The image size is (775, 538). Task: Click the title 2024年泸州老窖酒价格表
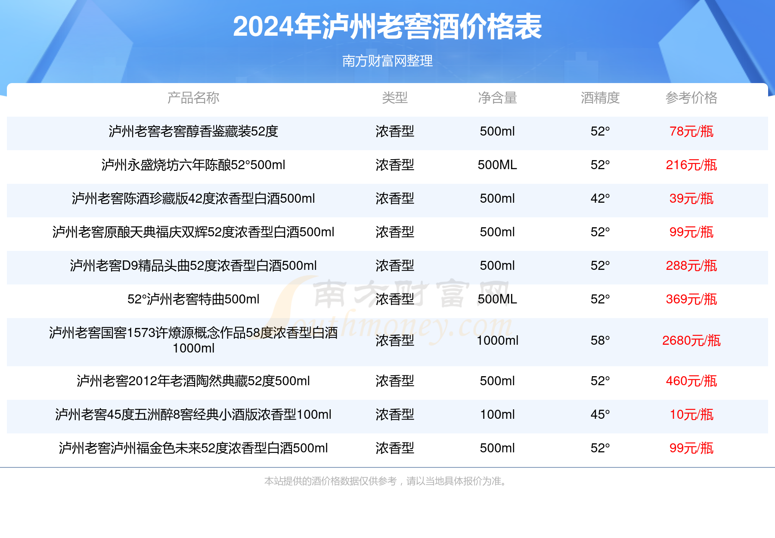387,27
